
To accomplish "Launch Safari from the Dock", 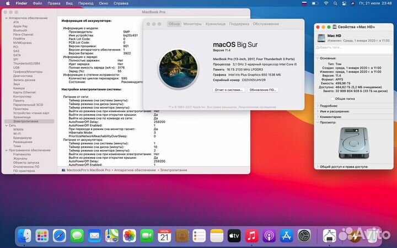I will click(60, 236).
